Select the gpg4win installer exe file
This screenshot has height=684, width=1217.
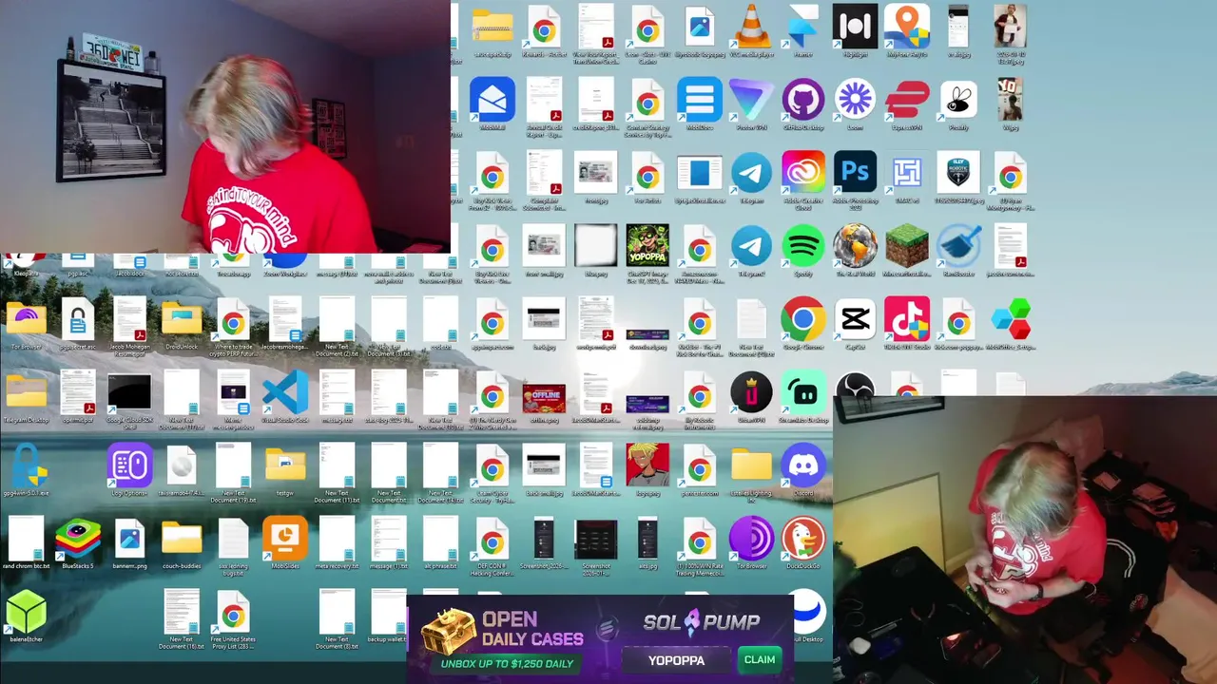26,466
